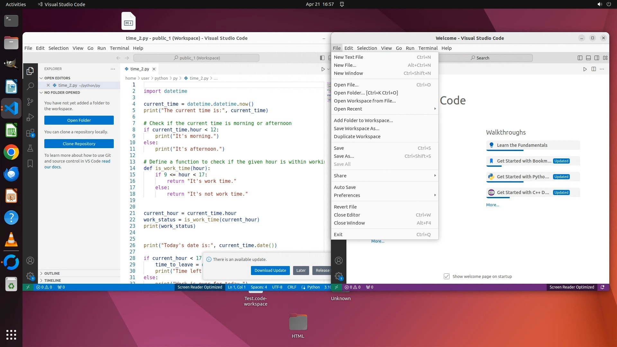Click the public_1 (Workspace) search field

click(196, 58)
